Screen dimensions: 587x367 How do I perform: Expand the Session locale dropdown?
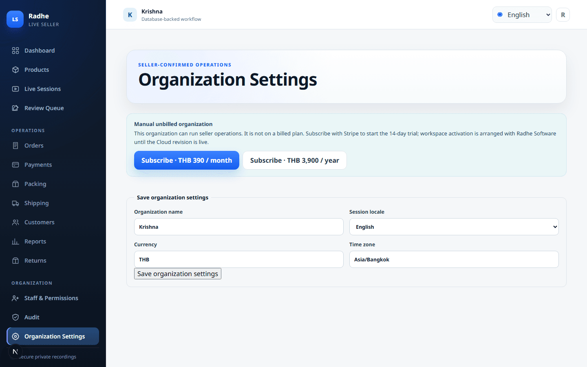[x=454, y=227]
